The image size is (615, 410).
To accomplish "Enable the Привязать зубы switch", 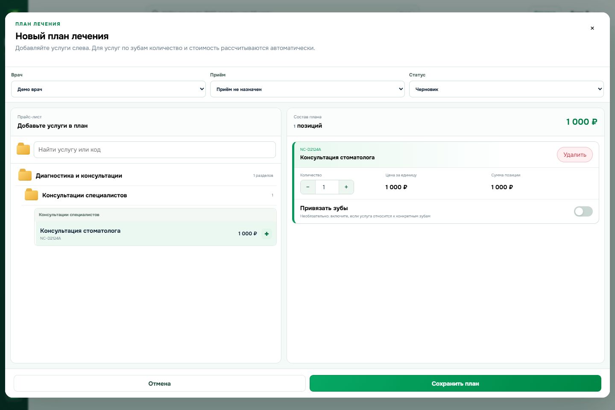I will [x=583, y=211].
